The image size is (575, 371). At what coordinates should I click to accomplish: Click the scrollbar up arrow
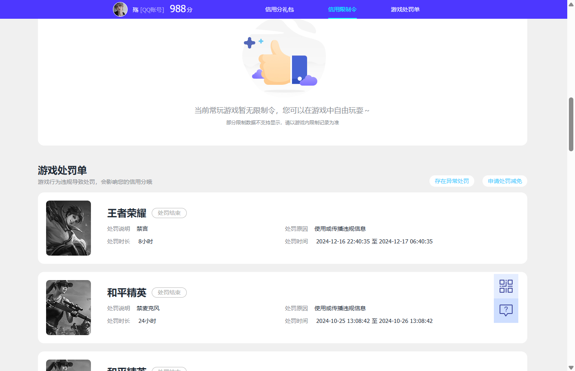(571, 4)
